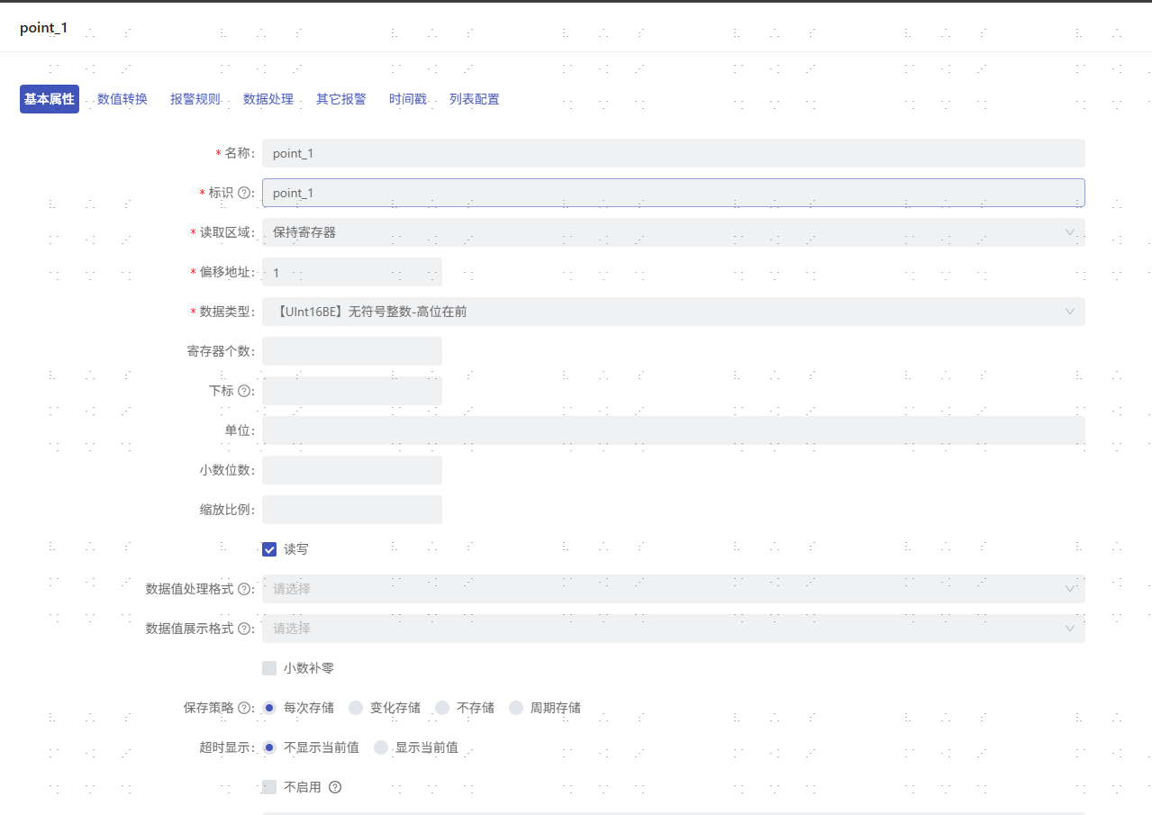Select 每次存储 save strategy
This screenshot has height=815, width=1152.
pos(269,708)
